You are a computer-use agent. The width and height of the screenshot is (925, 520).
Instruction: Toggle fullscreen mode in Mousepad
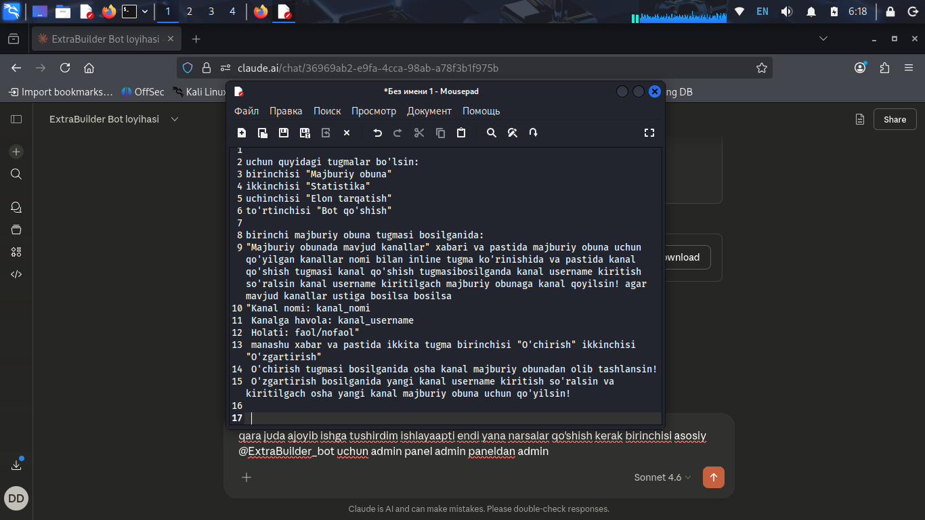pyautogui.click(x=649, y=133)
